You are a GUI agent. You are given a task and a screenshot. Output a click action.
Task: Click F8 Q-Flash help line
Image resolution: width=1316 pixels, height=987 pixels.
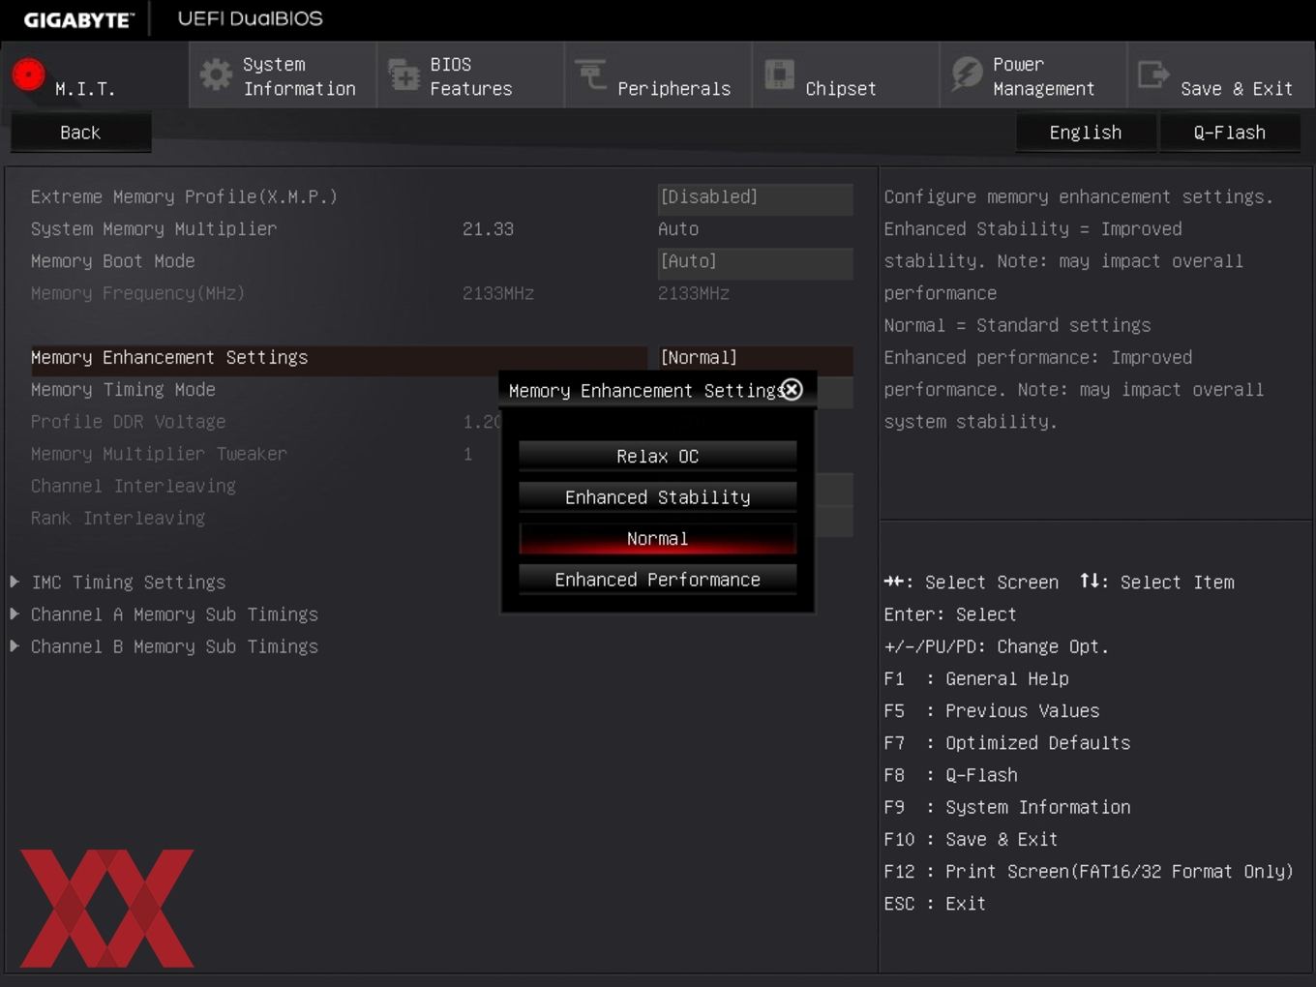pos(950,775)
